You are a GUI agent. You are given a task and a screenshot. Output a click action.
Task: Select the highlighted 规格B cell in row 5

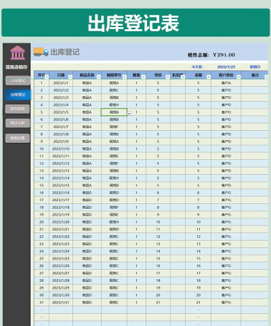click(x=114, y=113)
